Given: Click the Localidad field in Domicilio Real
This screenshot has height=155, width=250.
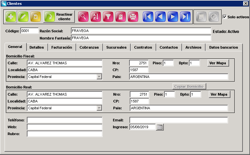Looking at the screenshot, I should coord(65,101).
